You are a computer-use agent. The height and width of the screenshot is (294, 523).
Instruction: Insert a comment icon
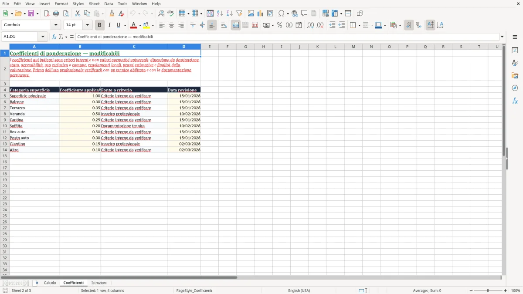click(x=304, y=14)
